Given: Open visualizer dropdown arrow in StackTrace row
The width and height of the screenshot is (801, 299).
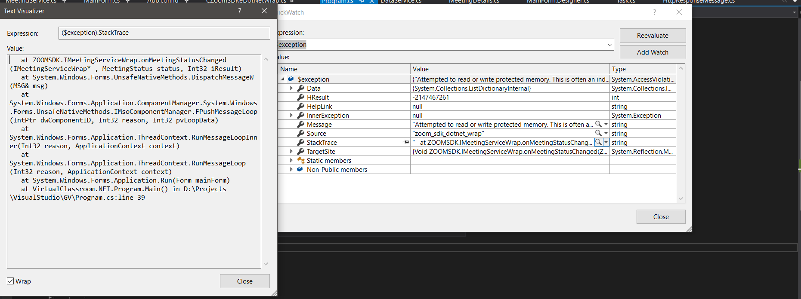Looking at the screenshot, I should pyautogui.click(x=606, y=142).
